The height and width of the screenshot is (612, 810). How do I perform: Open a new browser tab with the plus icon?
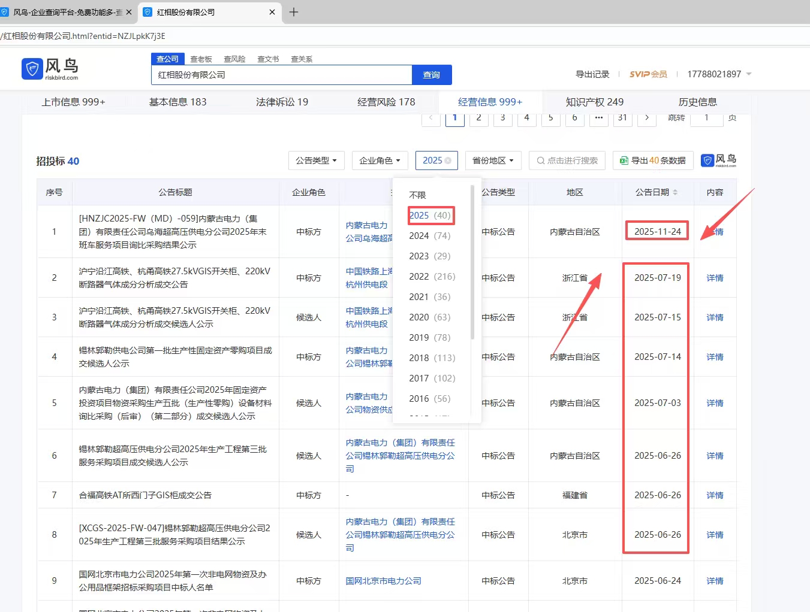pyautogui.click(x=294, y=12)
